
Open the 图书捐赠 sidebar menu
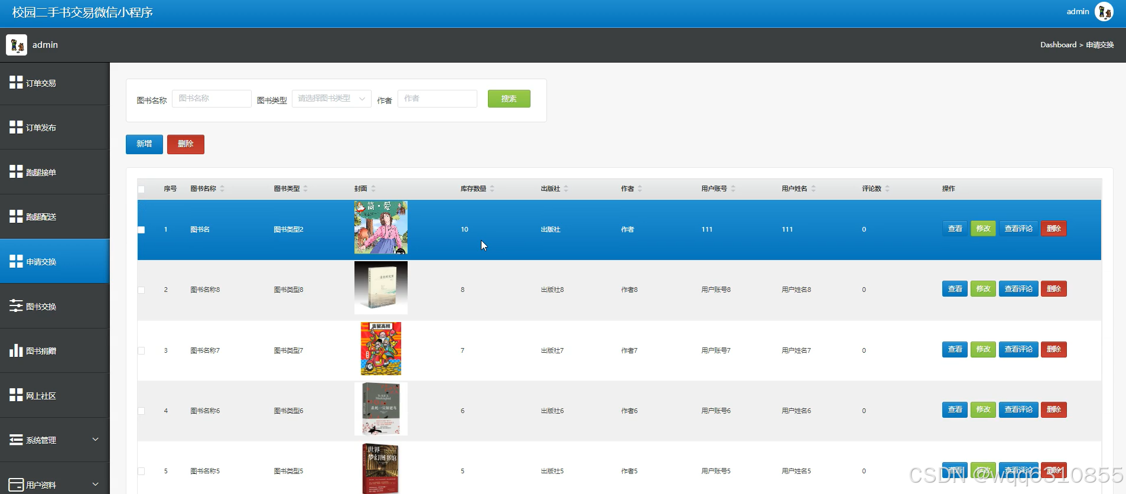(x=54, y=351)
